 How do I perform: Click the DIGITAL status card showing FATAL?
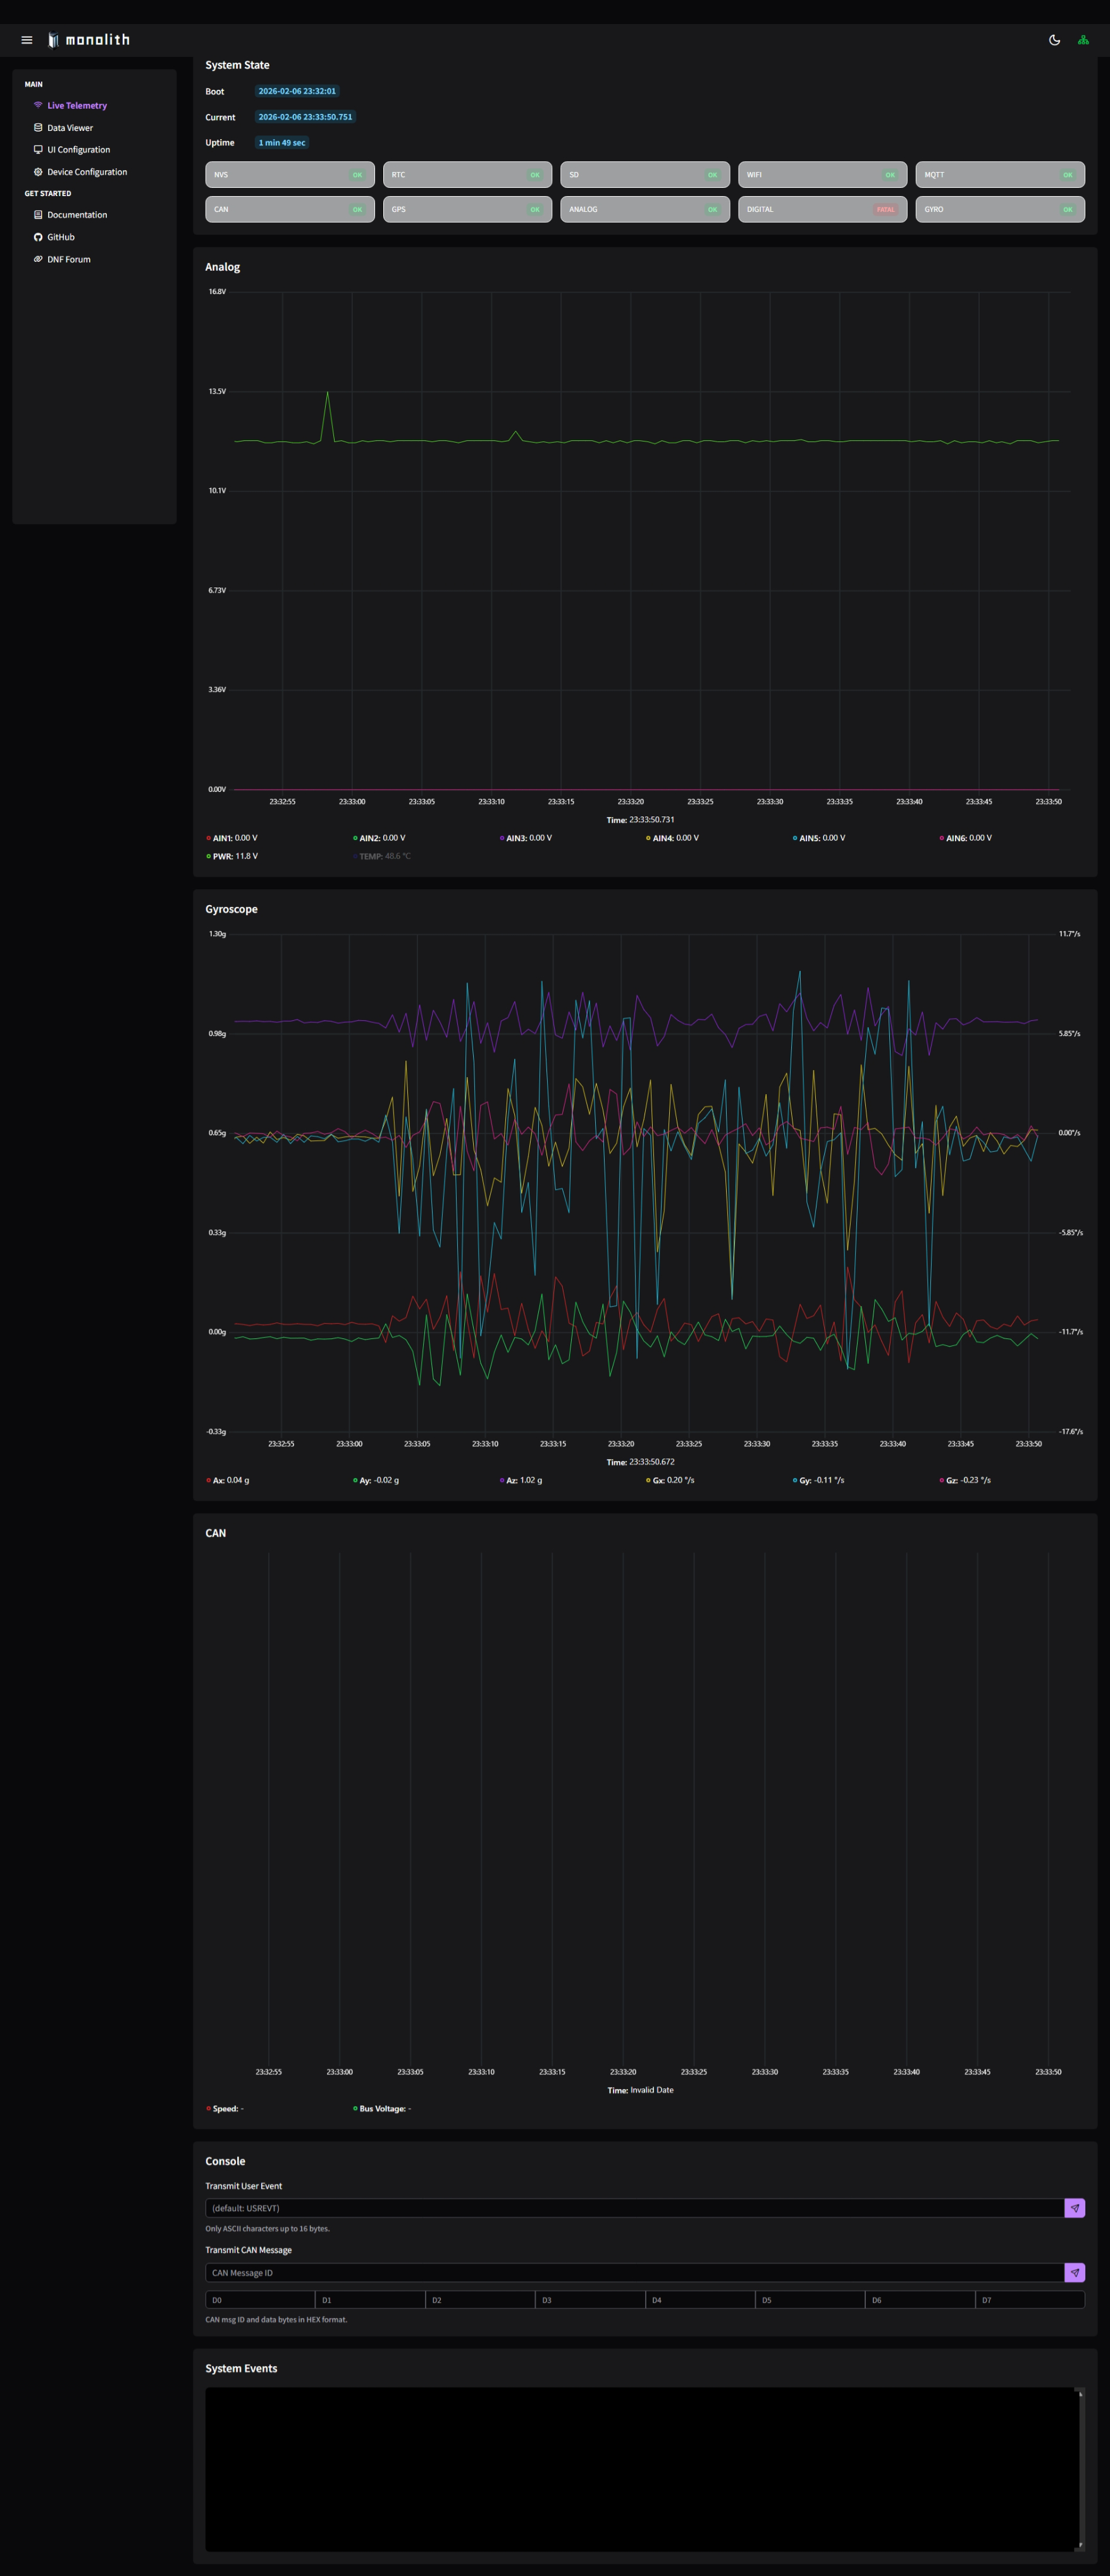click(x=822, y=209)
